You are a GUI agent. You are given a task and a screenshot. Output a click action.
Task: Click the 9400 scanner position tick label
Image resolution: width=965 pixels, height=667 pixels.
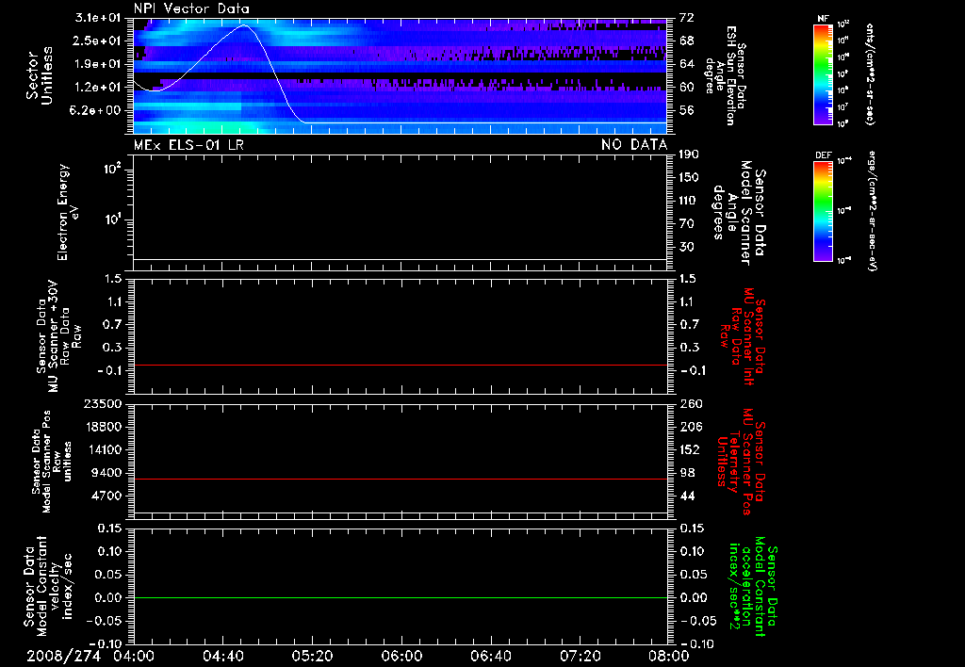106,473
